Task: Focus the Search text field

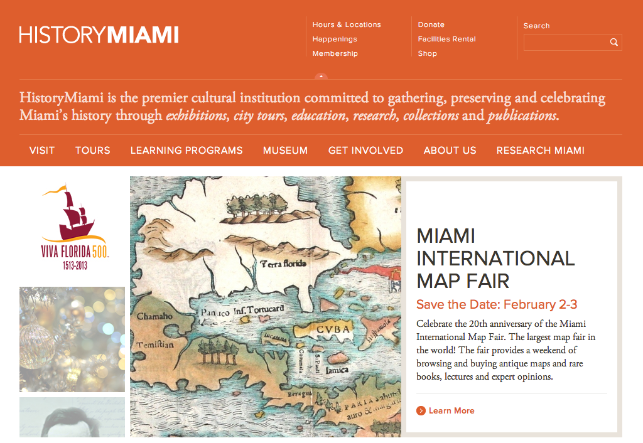Action: 573,42
